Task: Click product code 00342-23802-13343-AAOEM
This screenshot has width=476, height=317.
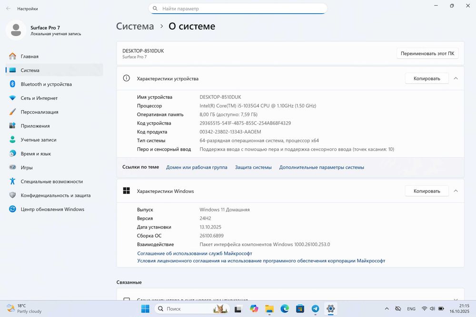Action: [x=230, y=132]
